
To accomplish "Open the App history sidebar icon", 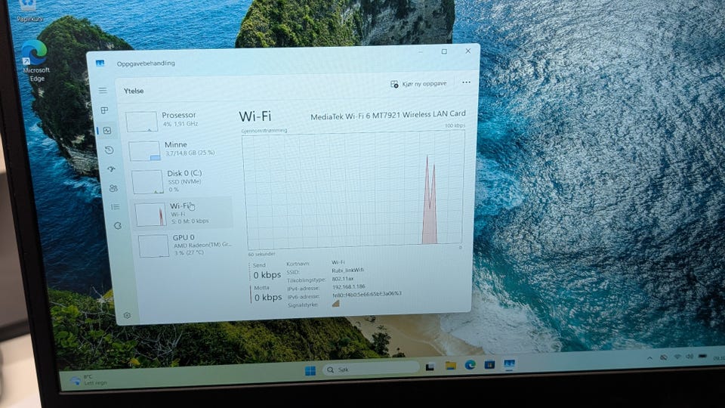I will [x=109, y=150].
